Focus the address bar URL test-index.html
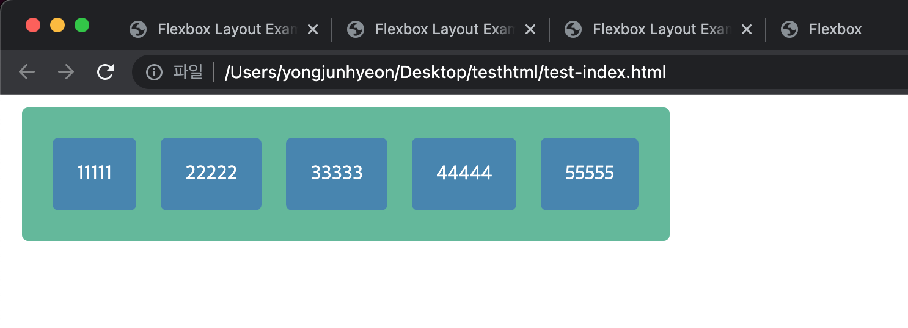 (445, 73)
